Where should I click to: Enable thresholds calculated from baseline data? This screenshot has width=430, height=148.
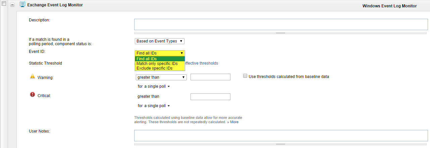coord(245,76)
